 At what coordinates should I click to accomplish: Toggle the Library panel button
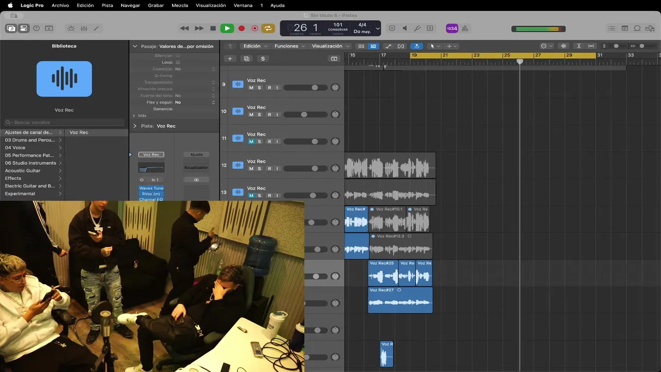point(11,28)
